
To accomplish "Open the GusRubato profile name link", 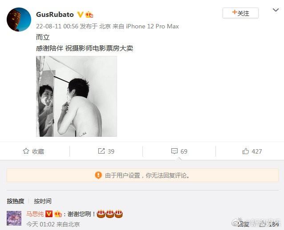I will pos(55,15).
